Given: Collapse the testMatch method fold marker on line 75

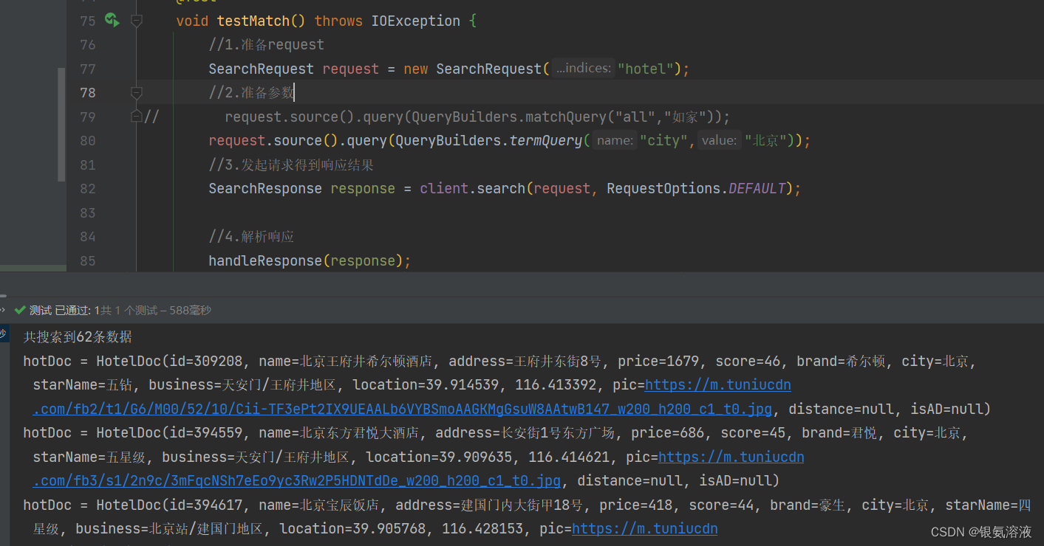Looking at the screenshot, I should (x=136, y=21).
